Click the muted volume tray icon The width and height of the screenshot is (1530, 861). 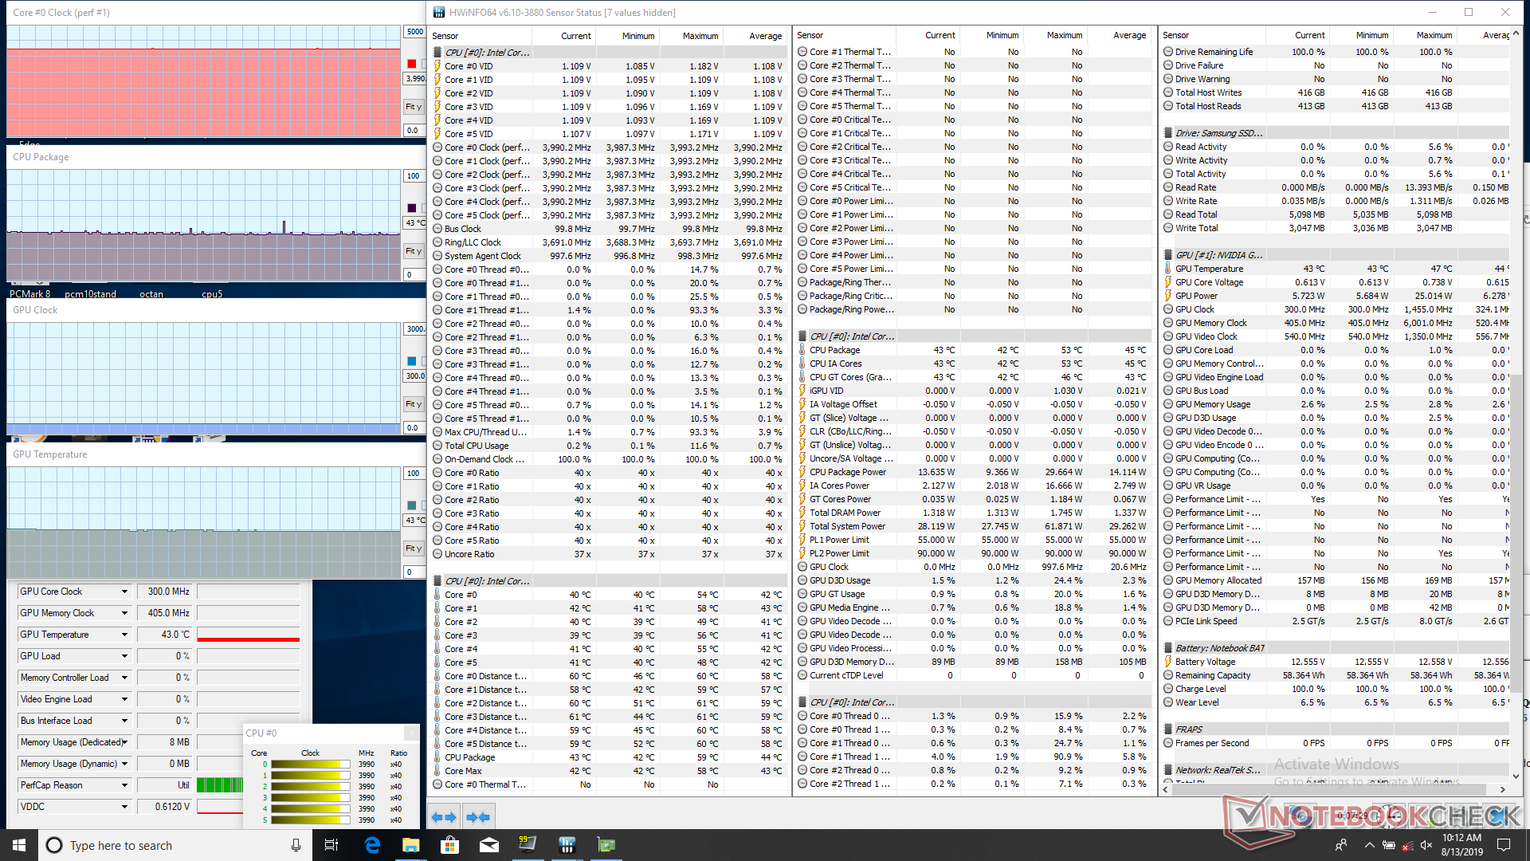pyautogui.click(x=1426, y=845)
